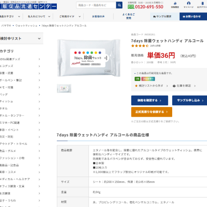This screenshot has width=207, height=207.
Task: Click the product title 7days 除菌ウェットハンディ アルコール
Action: pyautogui.click(x=167, y=41)
